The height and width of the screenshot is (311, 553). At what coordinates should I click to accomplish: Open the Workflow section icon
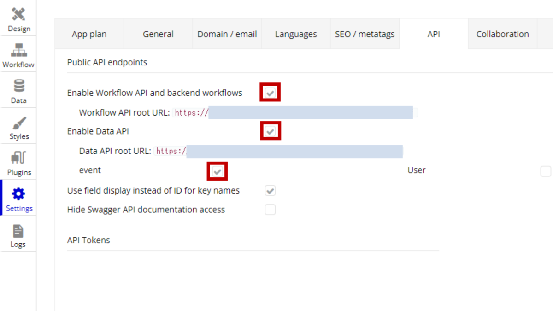pos(18,50)
